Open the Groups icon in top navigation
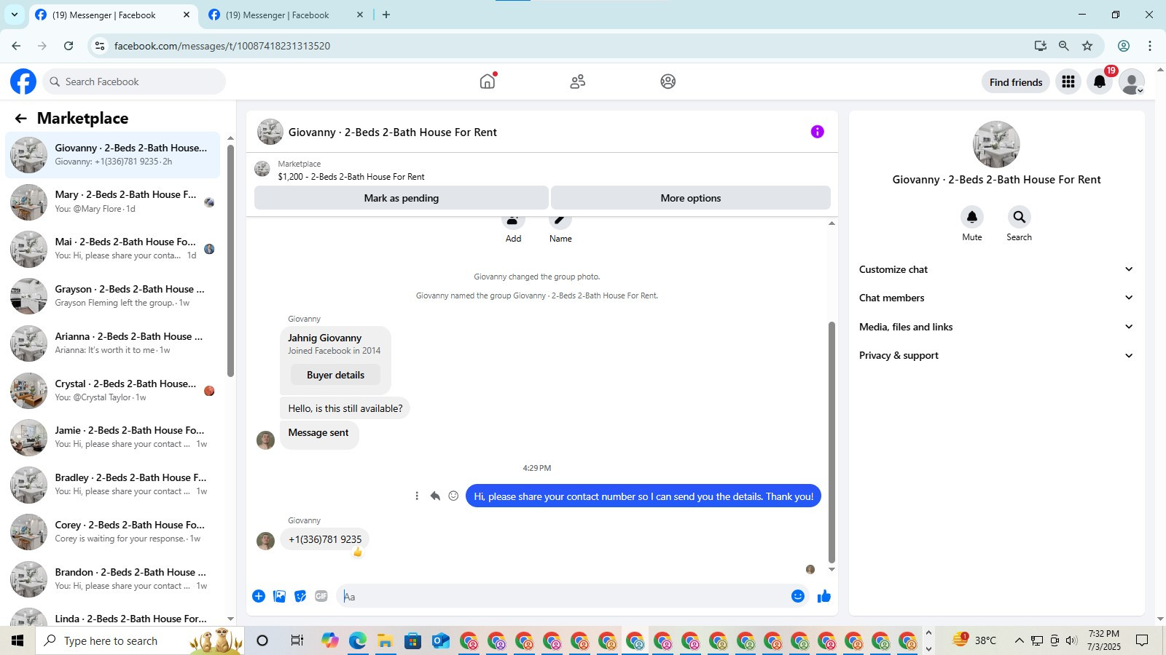The image size is (1166, 655). tap(668, 82)
